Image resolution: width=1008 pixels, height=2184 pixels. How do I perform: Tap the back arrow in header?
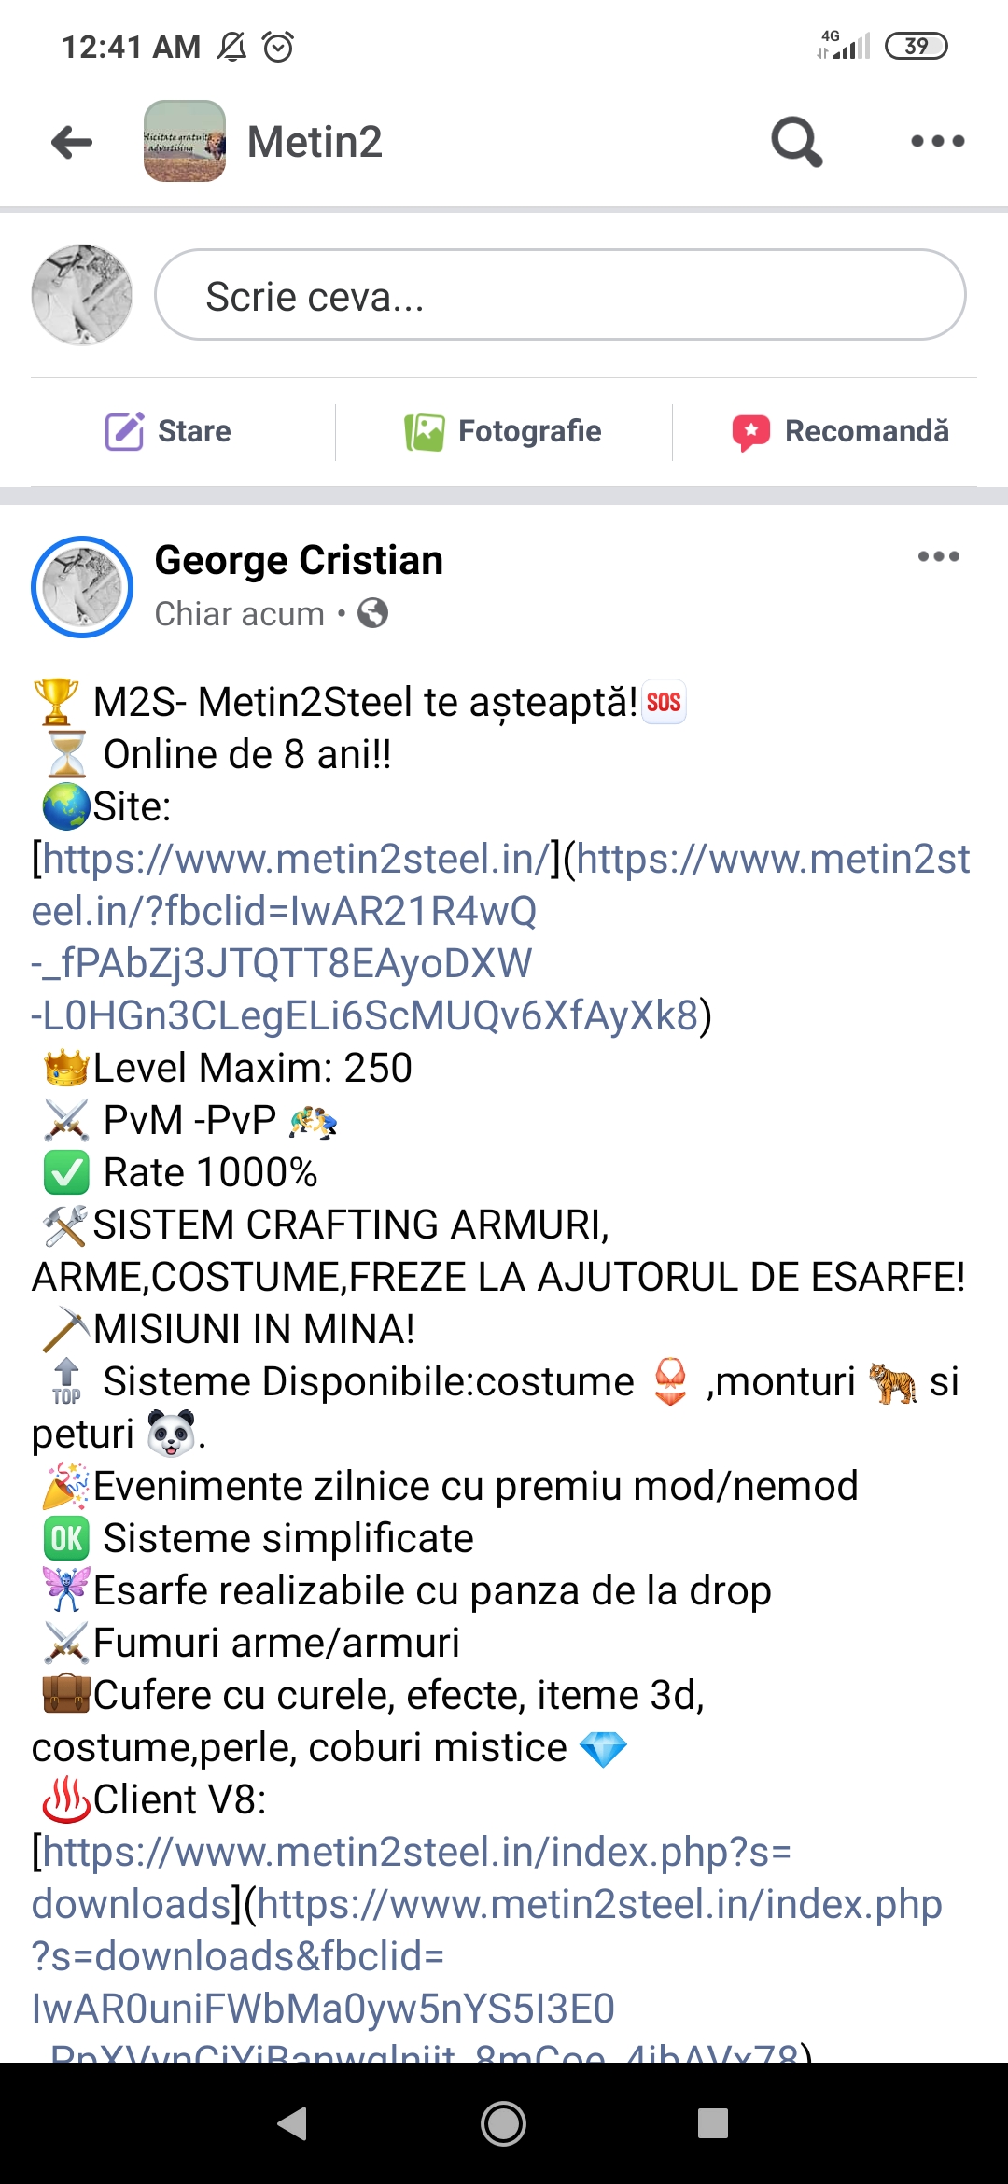pyautogui.click(x=72, y=142)
